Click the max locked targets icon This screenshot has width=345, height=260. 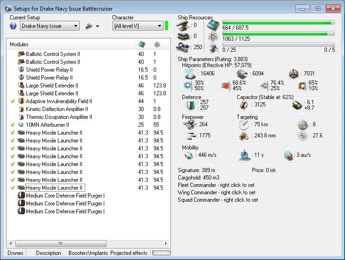click(x=302, y=125)
